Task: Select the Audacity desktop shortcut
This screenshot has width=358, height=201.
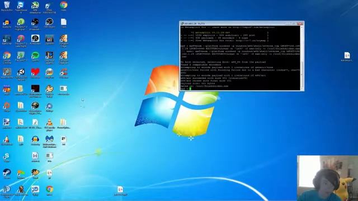Action: pyautogui.click(x=7, y=23)
